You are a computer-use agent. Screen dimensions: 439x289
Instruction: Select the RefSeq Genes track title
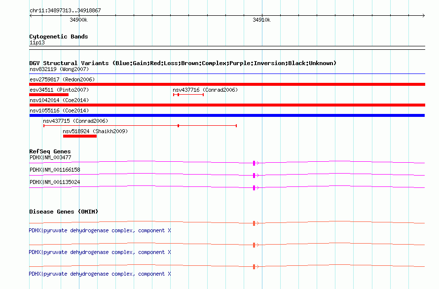pyautogui.click(x=50, y=151)
